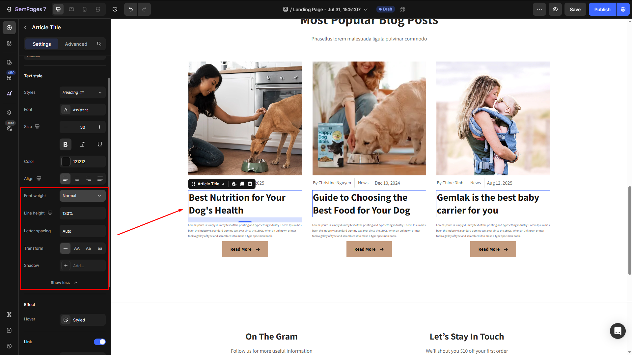Open the help question mark icon
Viewport: 632px width, 355px height.
tap(9, 346)
